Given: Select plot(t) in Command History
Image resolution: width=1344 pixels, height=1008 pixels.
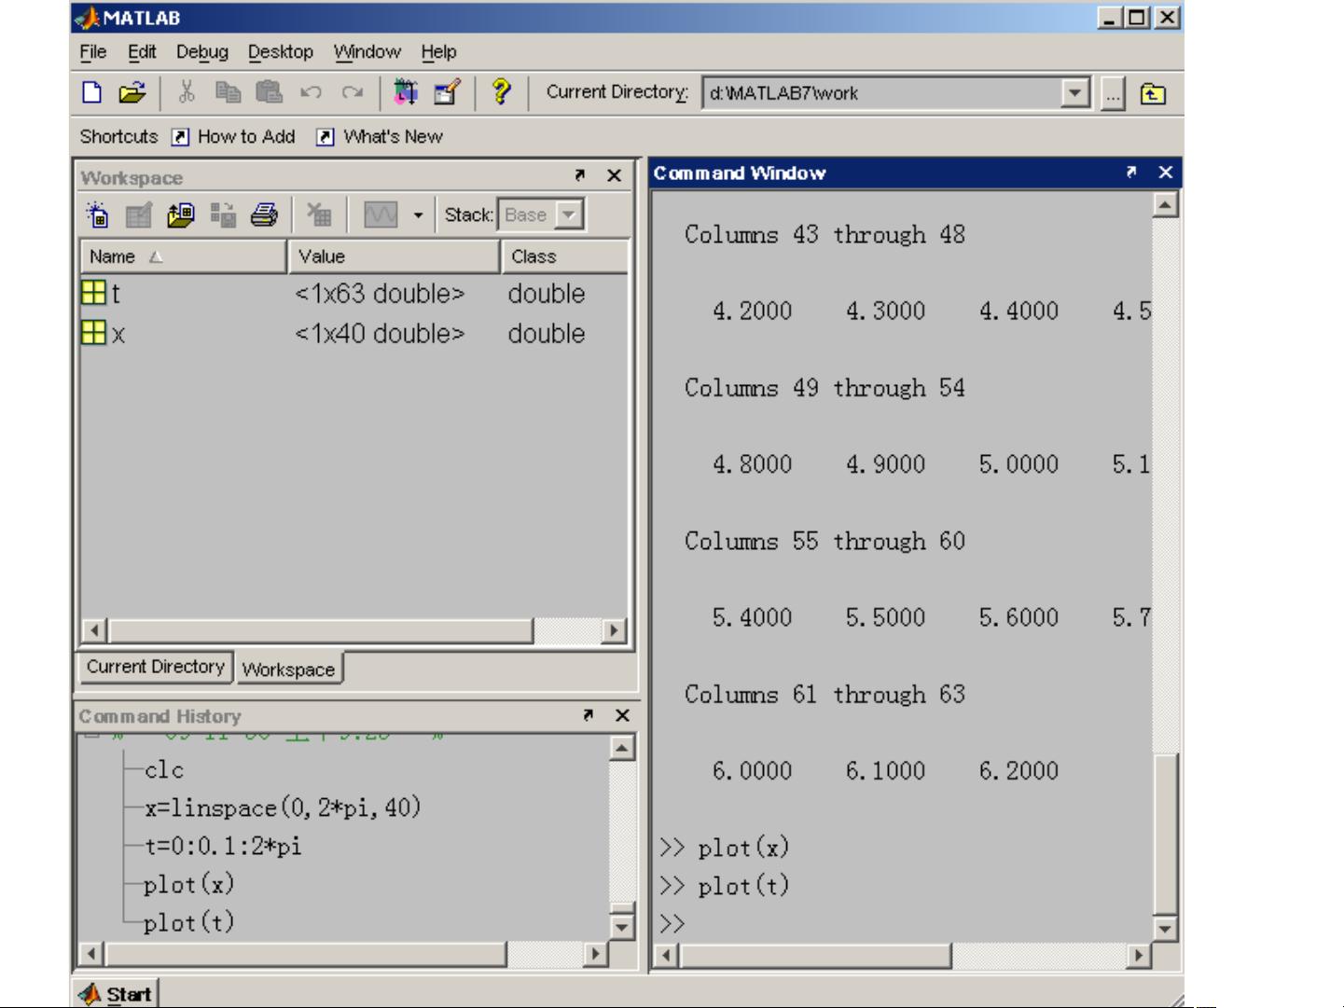Looking at the screenshot, I should (x=188, y=923).
